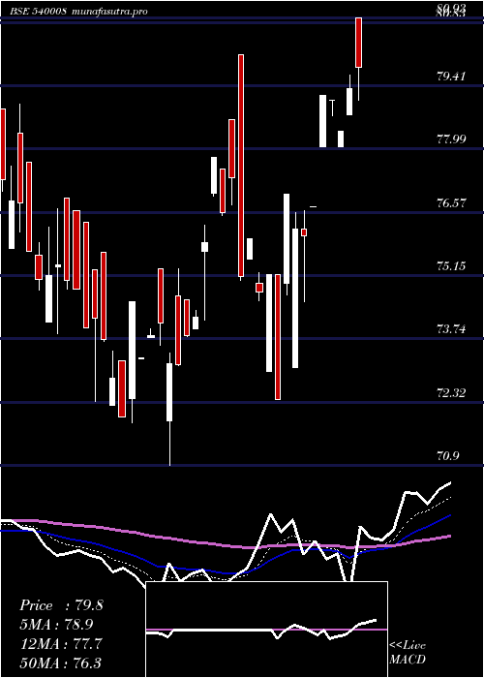Viewport: 484px width, 678px height.
Task: Click the latest tall red candle at chart top
Action: pos(358,43)
